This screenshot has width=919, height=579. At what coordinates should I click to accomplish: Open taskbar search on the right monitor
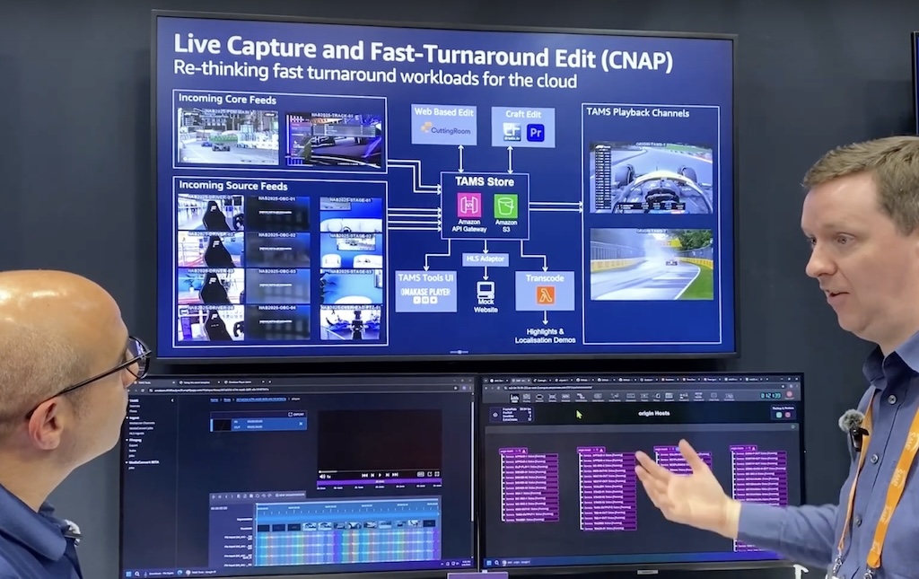(496, 563)
